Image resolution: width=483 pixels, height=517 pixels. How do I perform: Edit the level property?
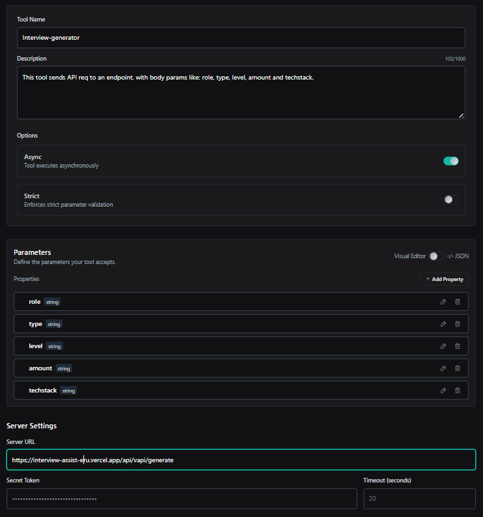443,346
